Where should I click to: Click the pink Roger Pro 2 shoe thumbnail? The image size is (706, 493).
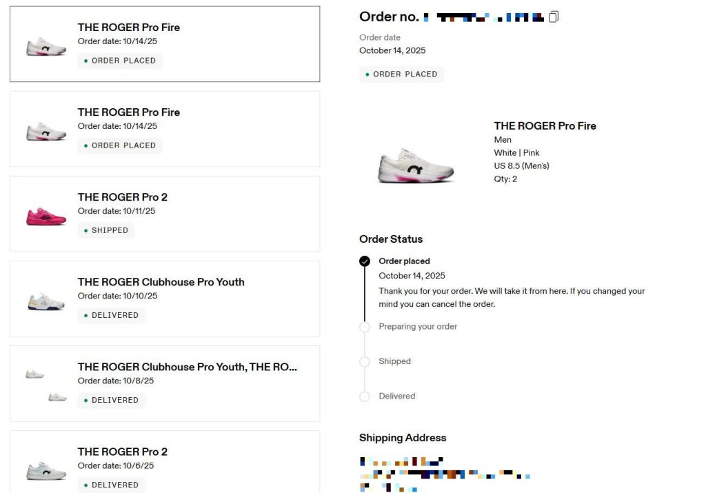pyautogui.click(x=46, y=217)
